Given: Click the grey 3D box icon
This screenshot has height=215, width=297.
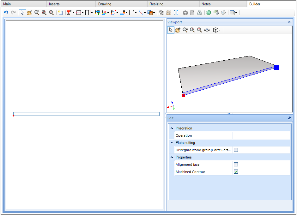Looking at the screenshot, I should click(x=185, y=13).
